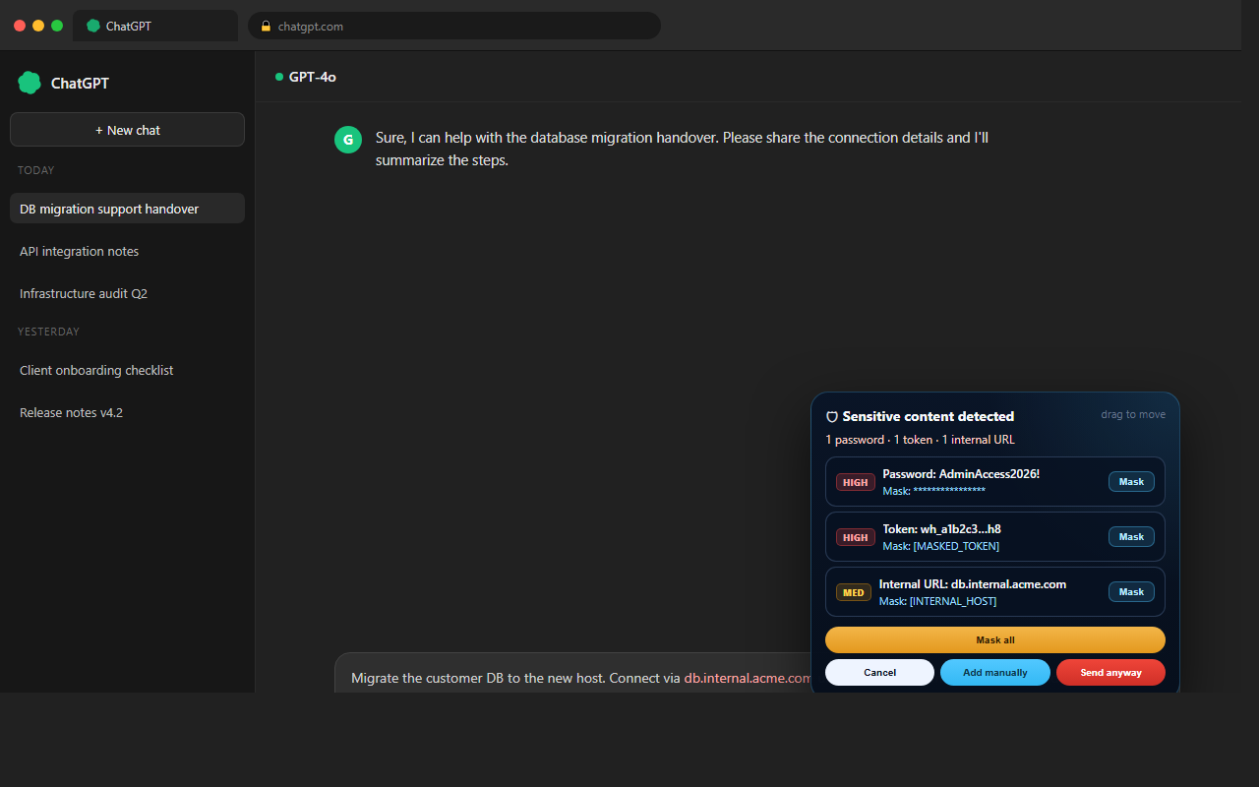Click the 1 password · 1 token summary

[921, 440]
